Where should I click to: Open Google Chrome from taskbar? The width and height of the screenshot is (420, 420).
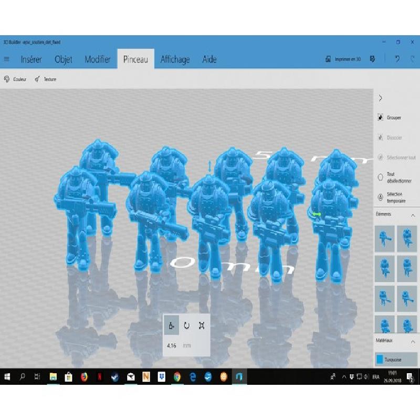click(x=177, y=377)
